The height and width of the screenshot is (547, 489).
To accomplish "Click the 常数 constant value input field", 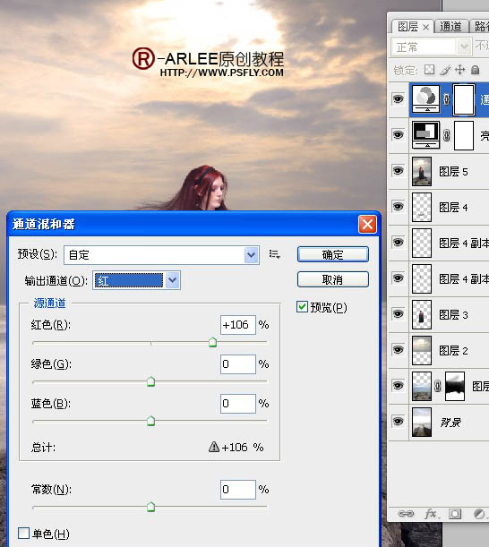I will (237, 490).
